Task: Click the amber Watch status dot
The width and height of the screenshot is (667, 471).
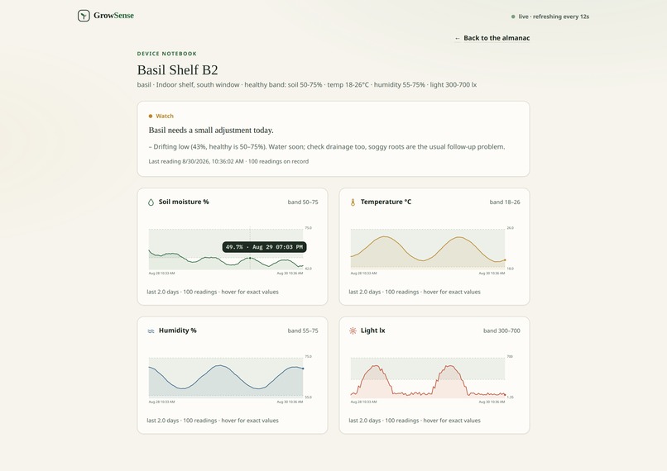Action: [x=150, y=116]
